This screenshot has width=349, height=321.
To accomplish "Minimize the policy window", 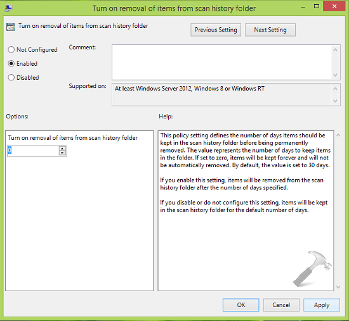I will point(303,7).
